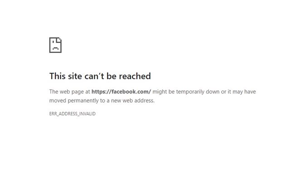Click the word "be" in the heading

pyautogui.click(x=111, y=76)
